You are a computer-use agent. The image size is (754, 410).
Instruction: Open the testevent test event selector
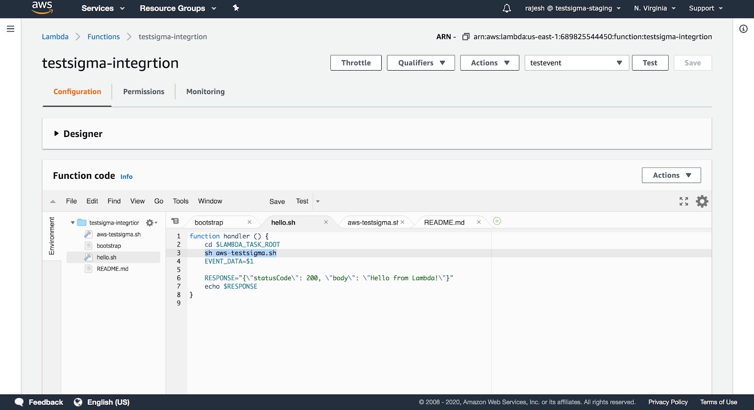click(577, 63)
